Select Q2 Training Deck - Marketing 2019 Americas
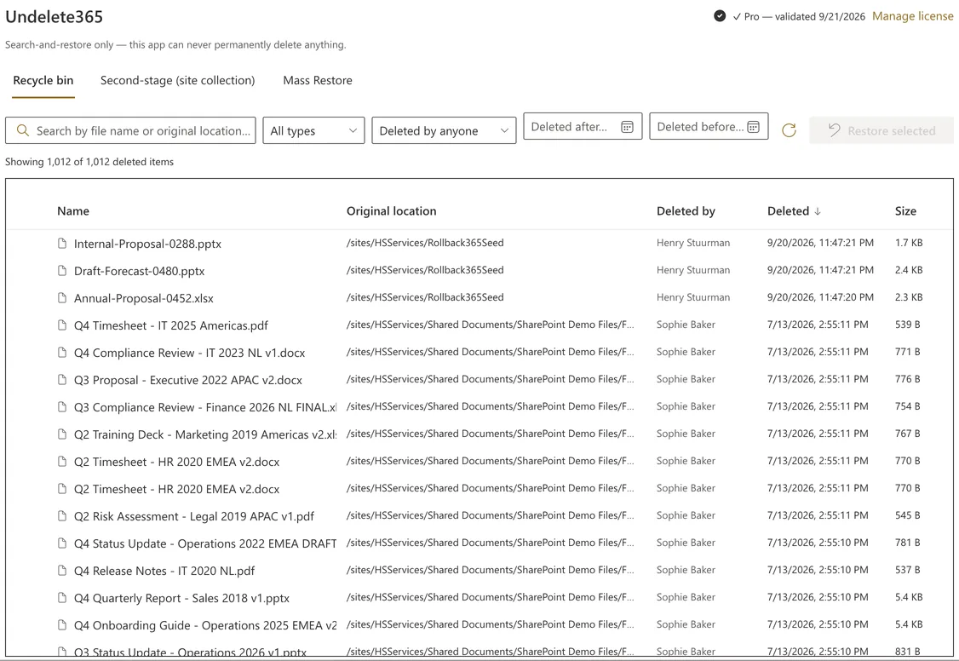The height and width of the screenshot is (661, 959). 205,434
